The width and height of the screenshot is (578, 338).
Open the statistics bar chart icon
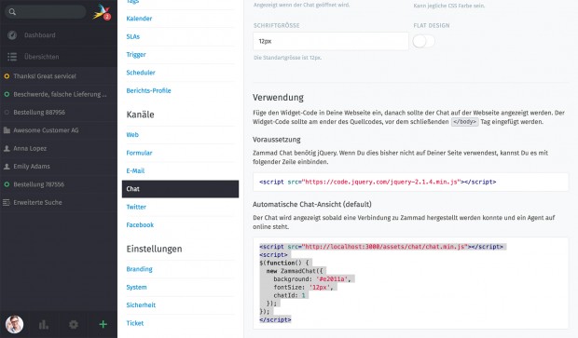point(44,324)
